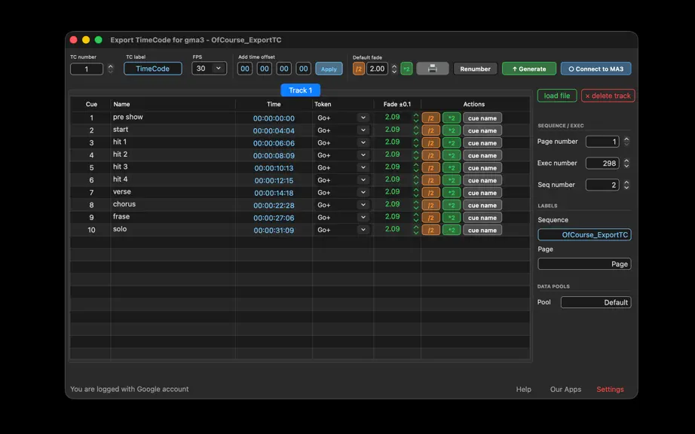Image resolution: width=695 pixels, height=434 pixels.
Task: Halve fade for hit 2 cue
Action: coord(431,155)
